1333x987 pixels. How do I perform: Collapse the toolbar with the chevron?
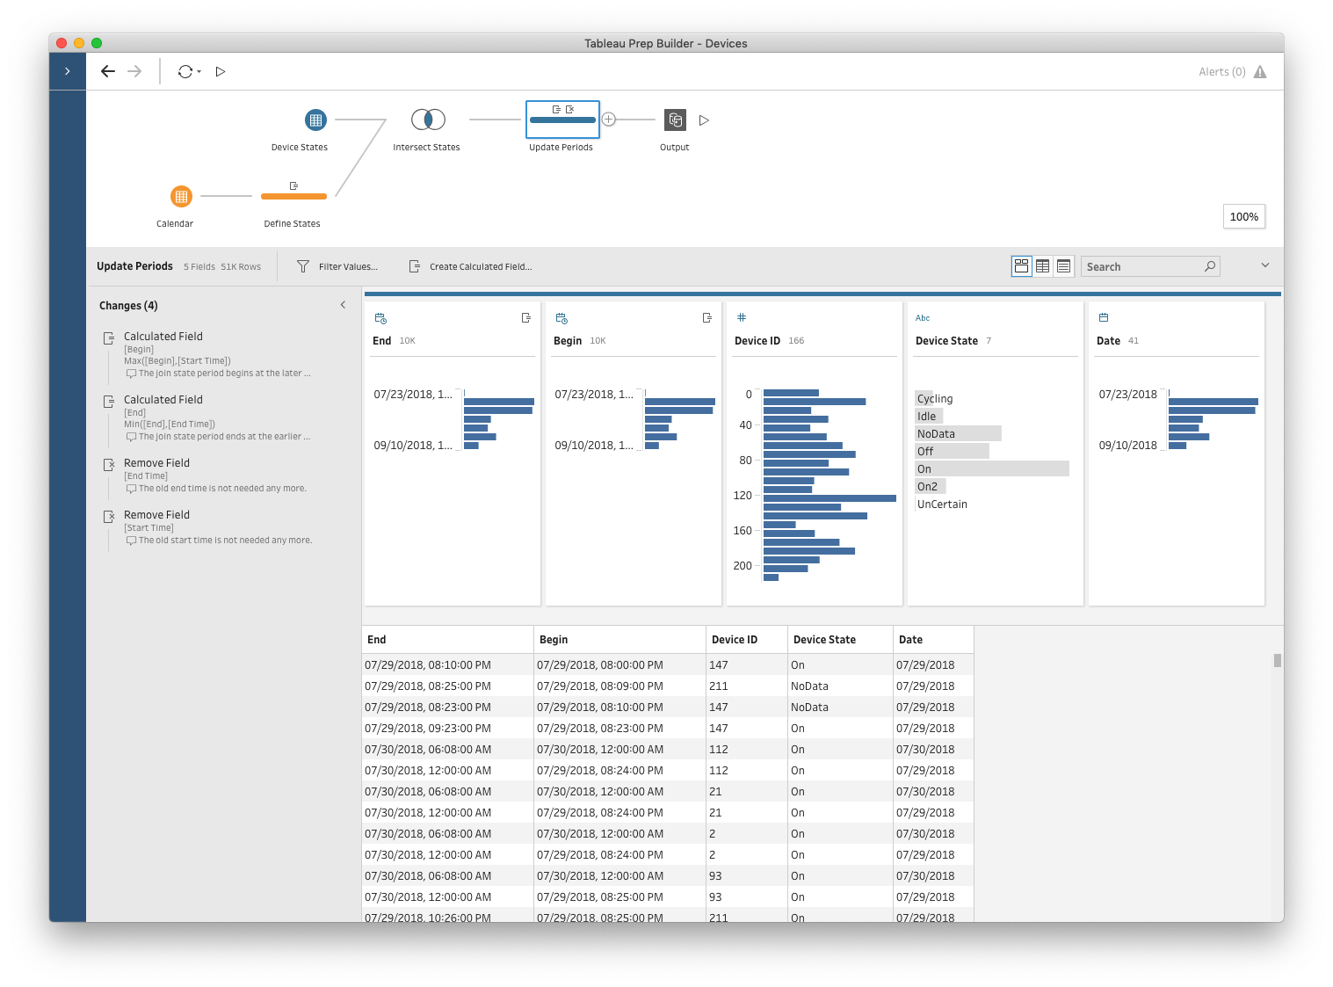[1265, 265]
